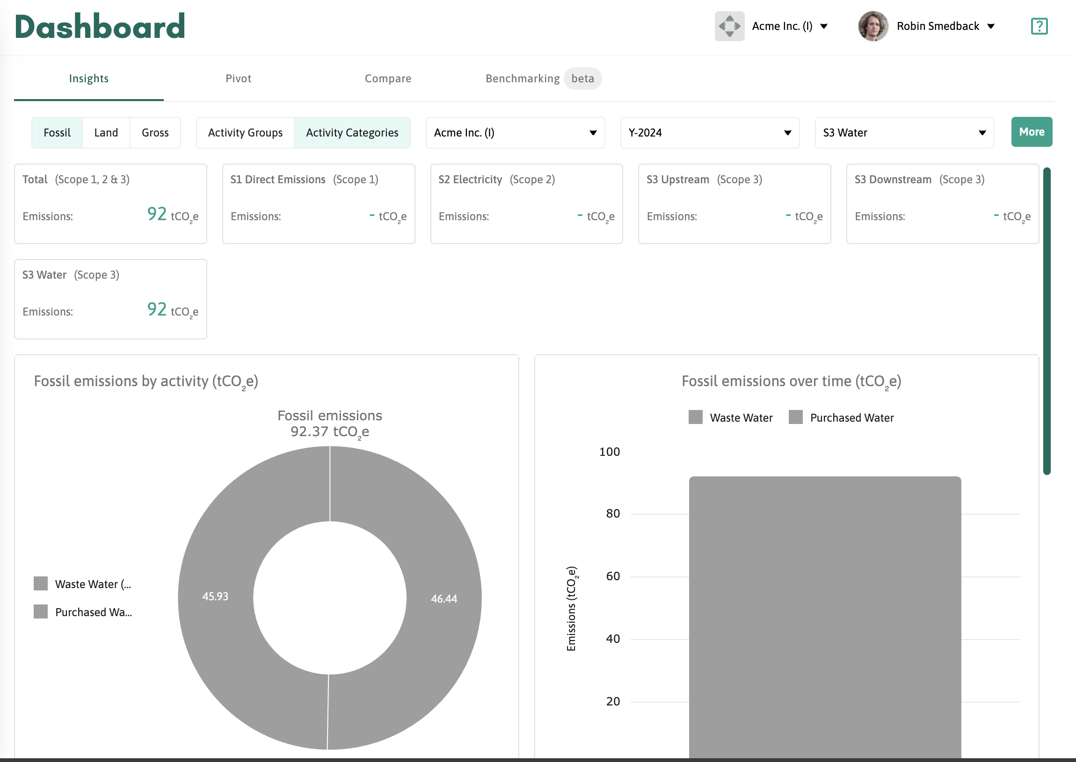1076x762 pixels.
Task: Click Robin Smedback's profile avatar
Action: [872, 26]
